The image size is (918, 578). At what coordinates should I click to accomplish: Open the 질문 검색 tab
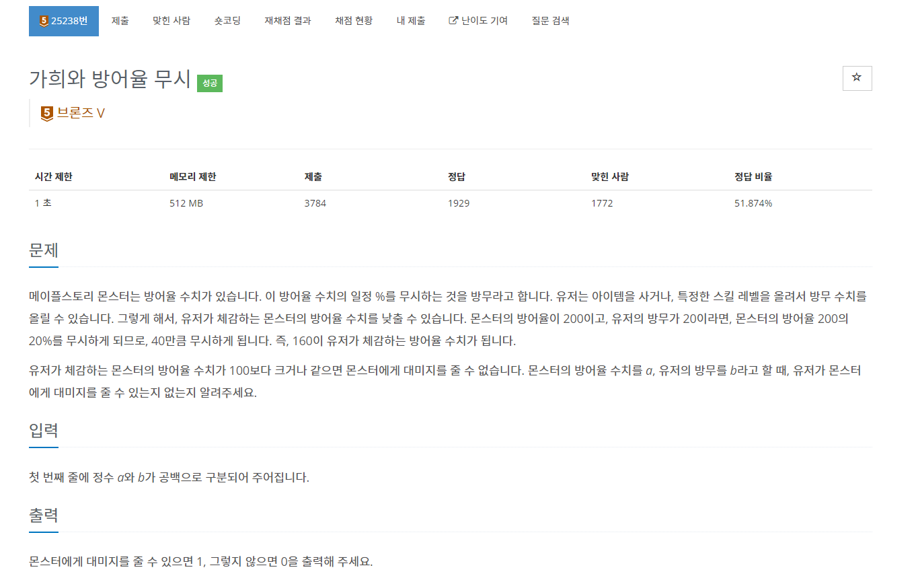[x=550, y=21]
